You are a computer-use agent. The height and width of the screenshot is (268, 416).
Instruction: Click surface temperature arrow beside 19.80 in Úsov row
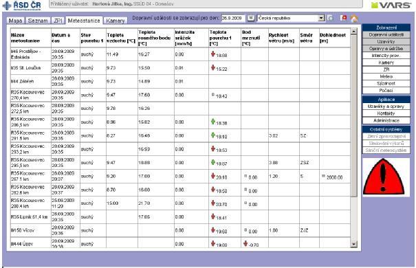[212, 243]
